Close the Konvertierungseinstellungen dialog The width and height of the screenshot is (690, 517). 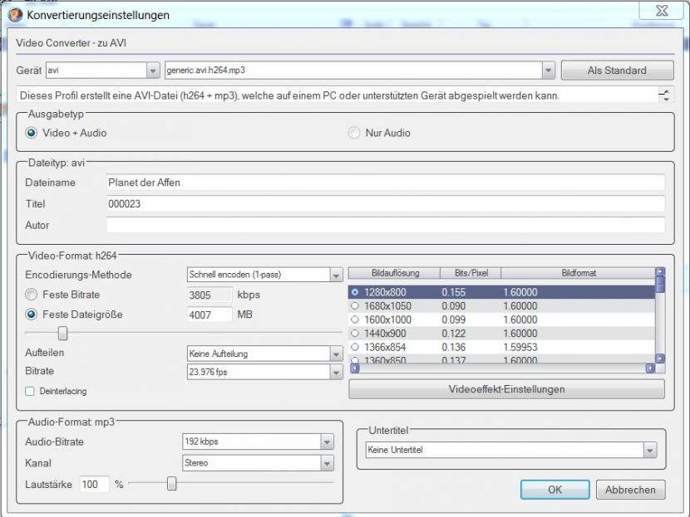point(663,11)
